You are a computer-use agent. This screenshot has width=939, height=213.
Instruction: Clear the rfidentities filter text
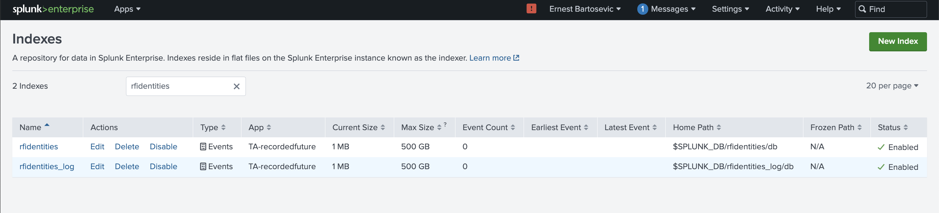click(236, 86)
